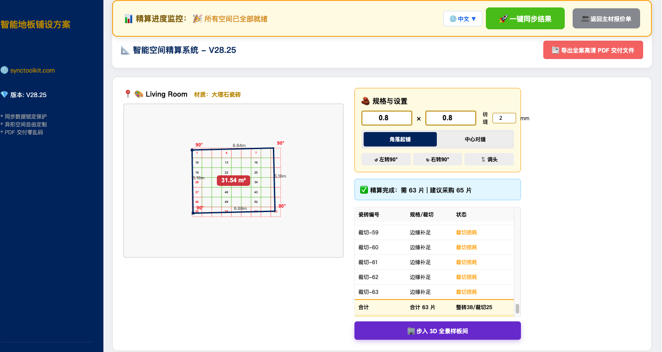Click the palette icon before Living Room
This screenshot has width=662, height=352.
point(138,94)
